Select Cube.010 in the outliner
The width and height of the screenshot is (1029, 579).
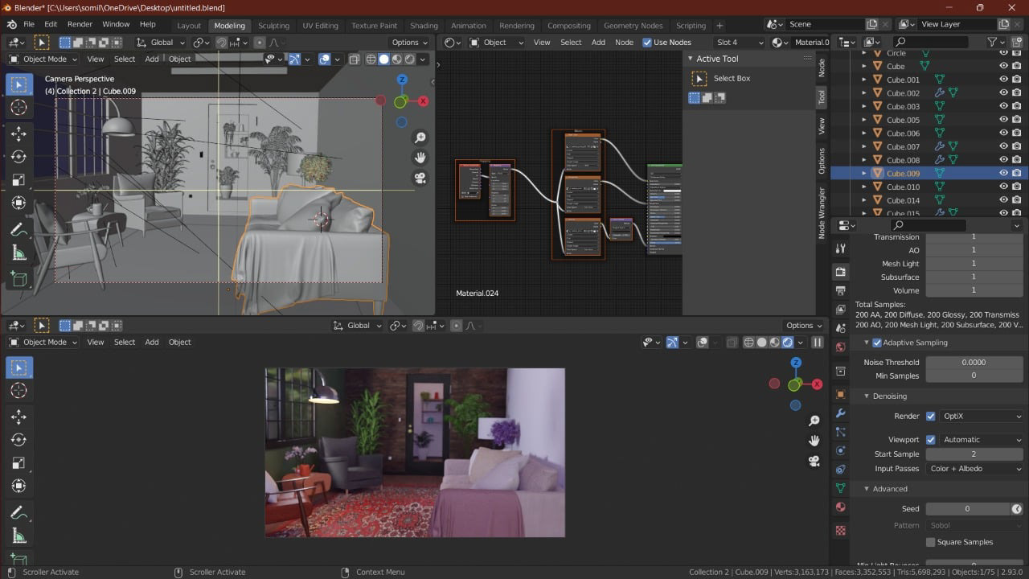[903, 187]
